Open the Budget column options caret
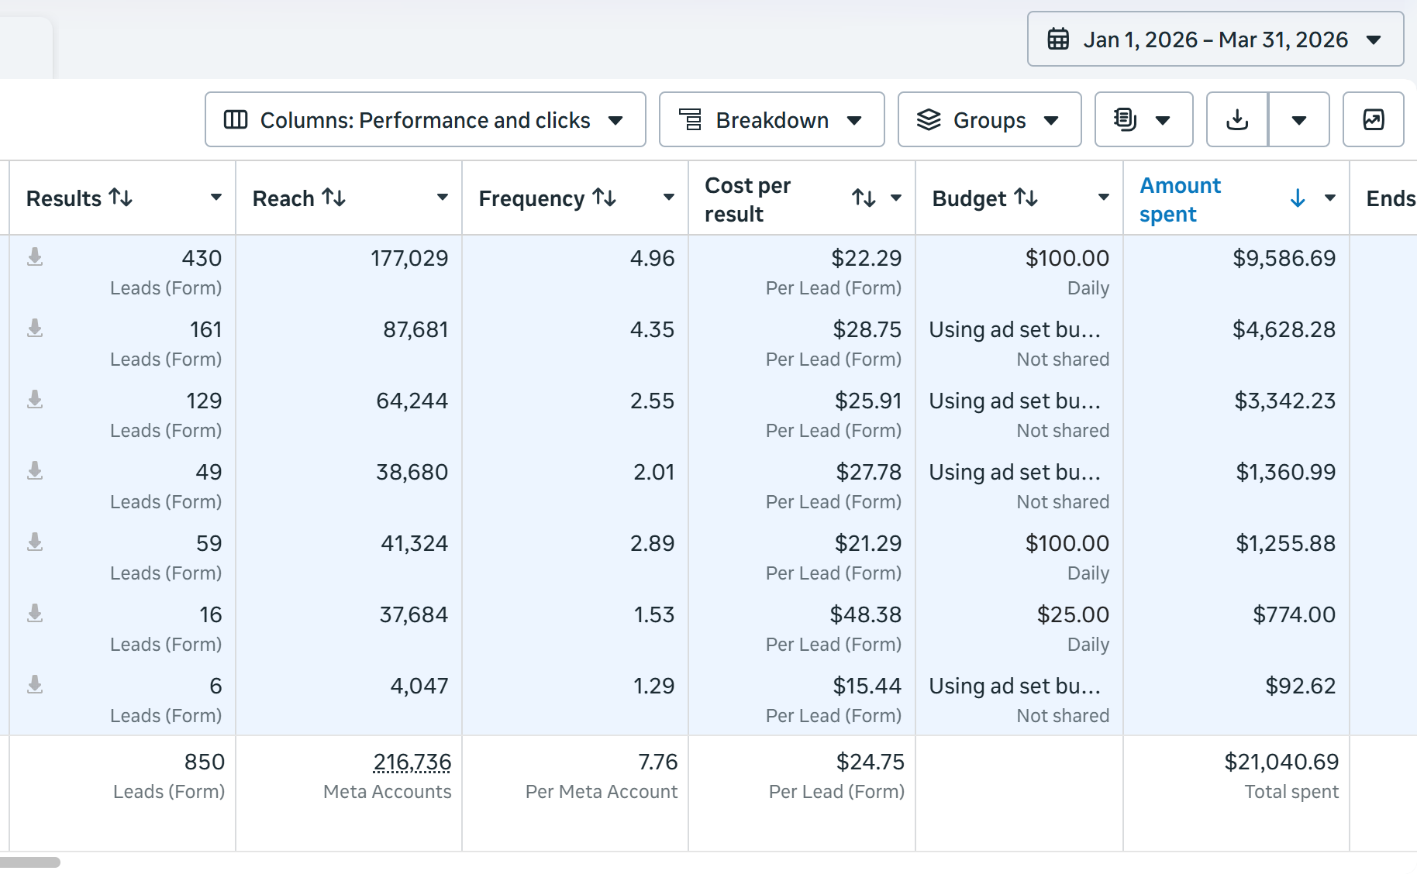This screenshot has width=1417, height=874. 1104,198
